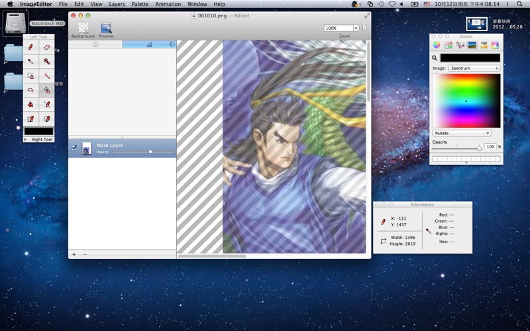Open the Layers menu
Viewport: 530px width, 331px height.
pyautogui.click(x=117, y=4)
